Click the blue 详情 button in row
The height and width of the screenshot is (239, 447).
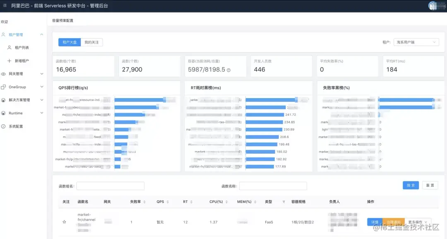tap(375, 222)
